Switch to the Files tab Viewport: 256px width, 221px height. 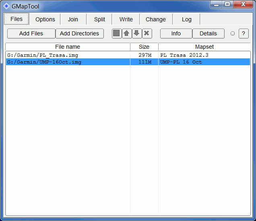point(17,19)
